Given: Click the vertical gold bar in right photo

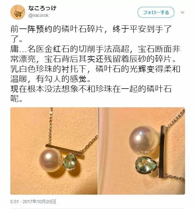Looking at the screenshot, I should point(163,152).
